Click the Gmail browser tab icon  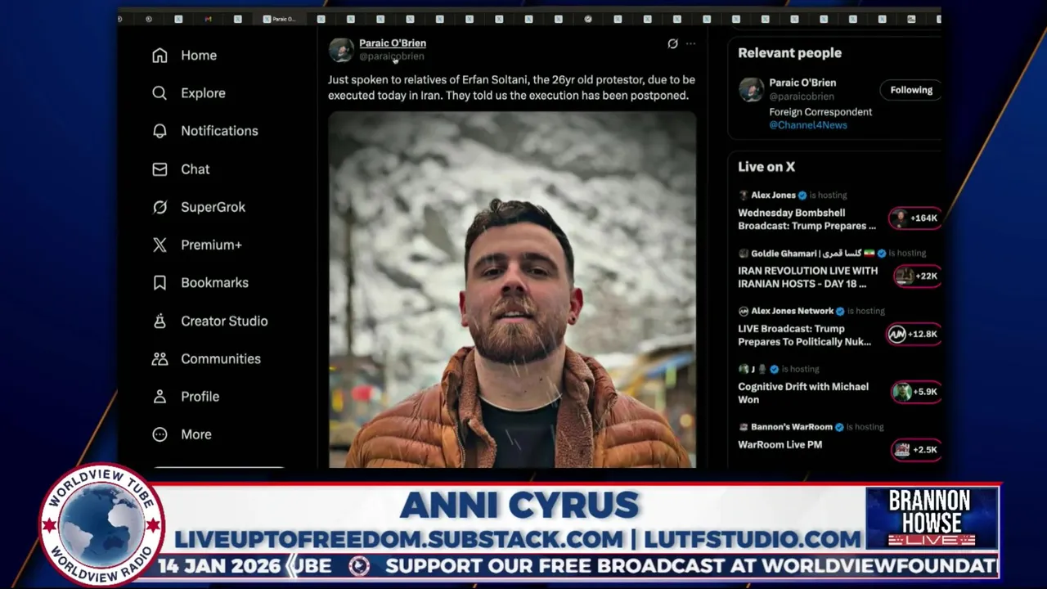[208, 19]
